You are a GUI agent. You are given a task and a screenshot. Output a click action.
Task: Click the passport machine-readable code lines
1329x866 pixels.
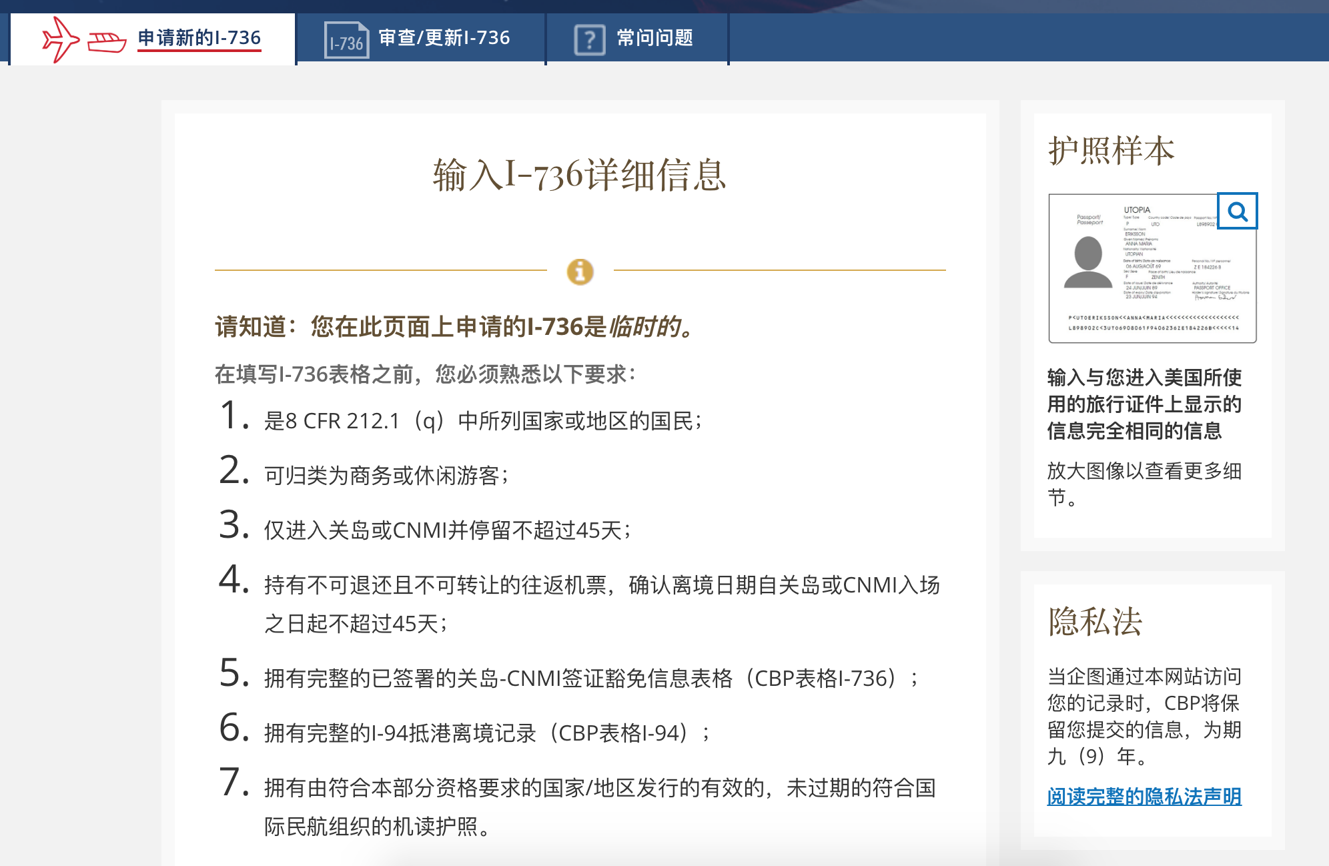[1153, 322]
